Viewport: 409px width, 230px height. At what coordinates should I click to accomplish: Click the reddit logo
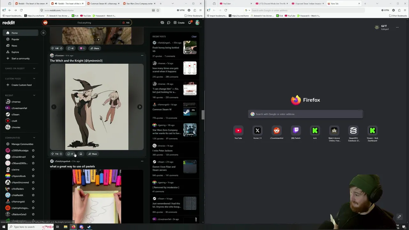(9, 23)
